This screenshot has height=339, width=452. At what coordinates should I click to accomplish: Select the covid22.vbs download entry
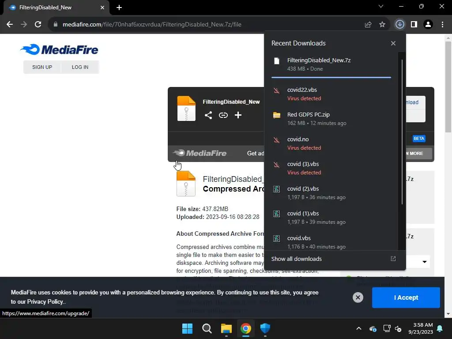[x=331, y=94]
